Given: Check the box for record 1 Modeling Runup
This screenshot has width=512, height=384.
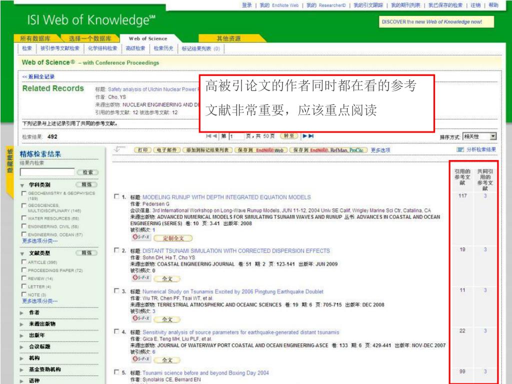Looking at the screenshot, I should [x=116, y=196].
